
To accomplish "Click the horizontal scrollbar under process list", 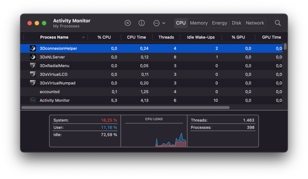I will pos(125,108).
